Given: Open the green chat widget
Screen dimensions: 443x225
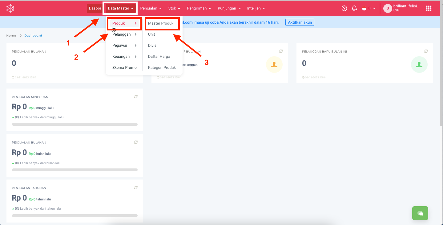Looking at the screenshot, I should 420,213.
